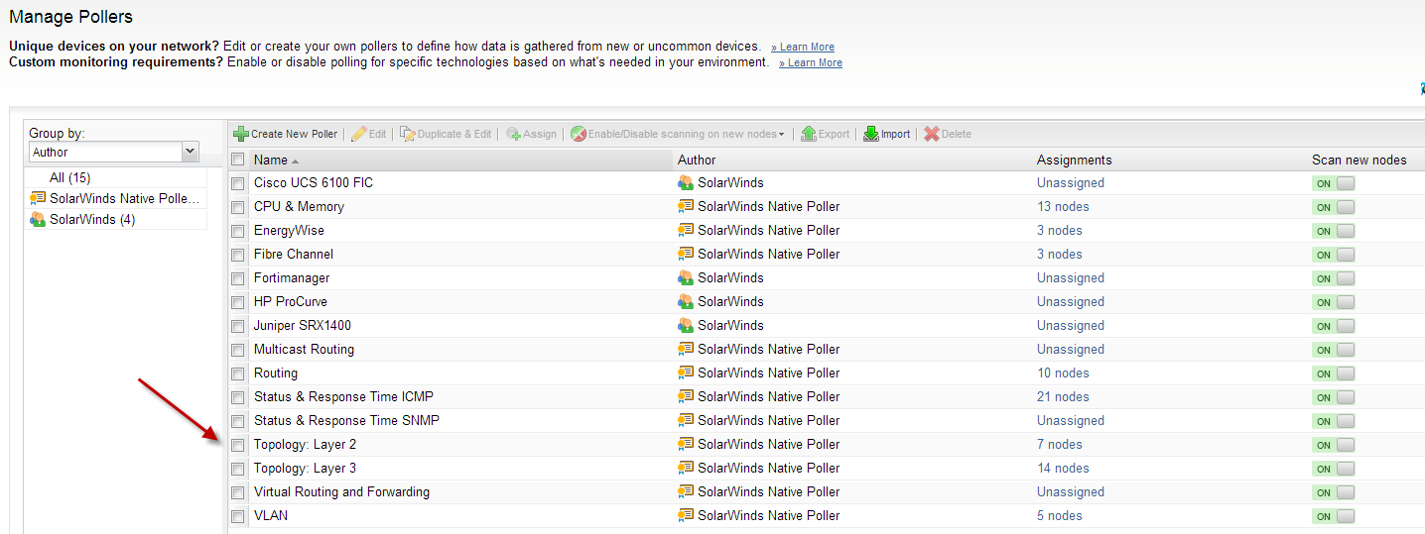Click the Enable/Disable scanning icon
The height and width of the screenshot is (534, 1425).
(x=578, y=134)
